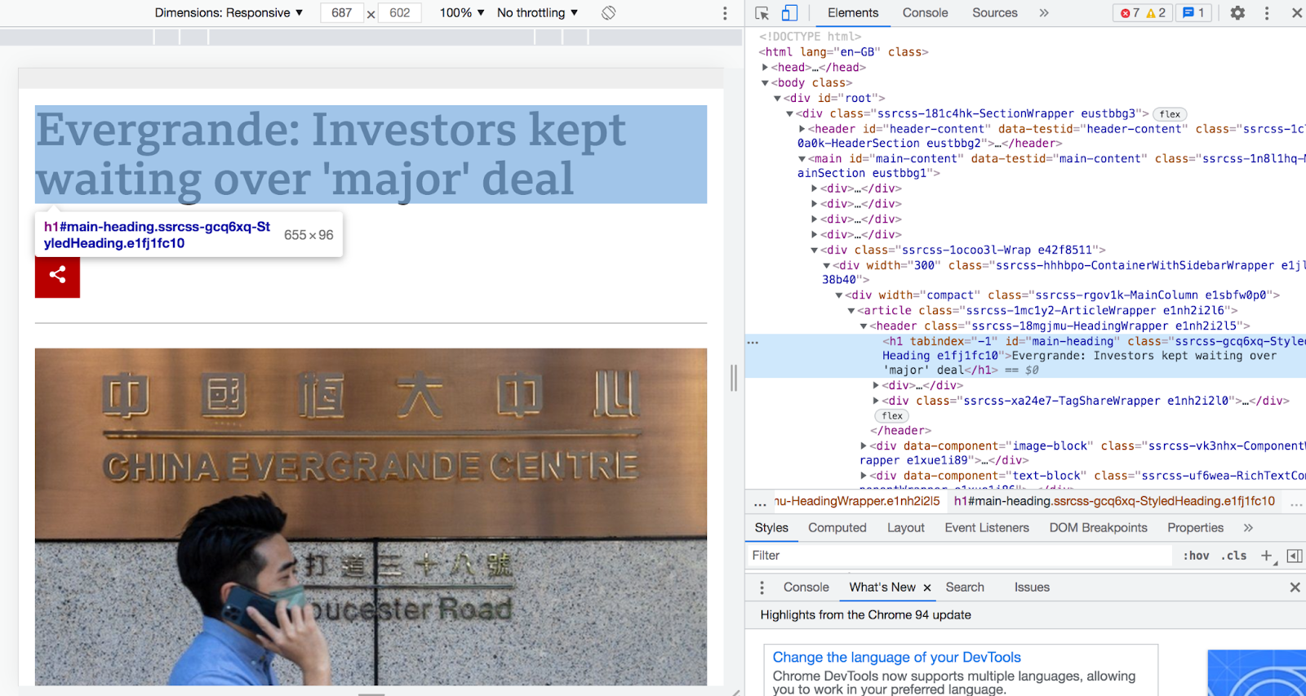The height and width of the screenshot is (696, 1306).
Task: Click the new style rule plus icon
Action: click(1267, 556)
